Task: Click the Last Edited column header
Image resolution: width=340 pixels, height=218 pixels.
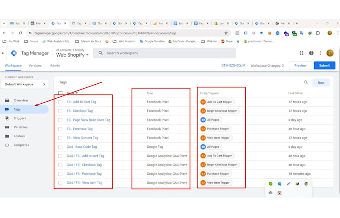Action: click(x=295, y=93)
